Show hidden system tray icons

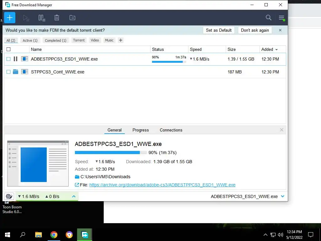pyautogui.click(x=265, y=235)
